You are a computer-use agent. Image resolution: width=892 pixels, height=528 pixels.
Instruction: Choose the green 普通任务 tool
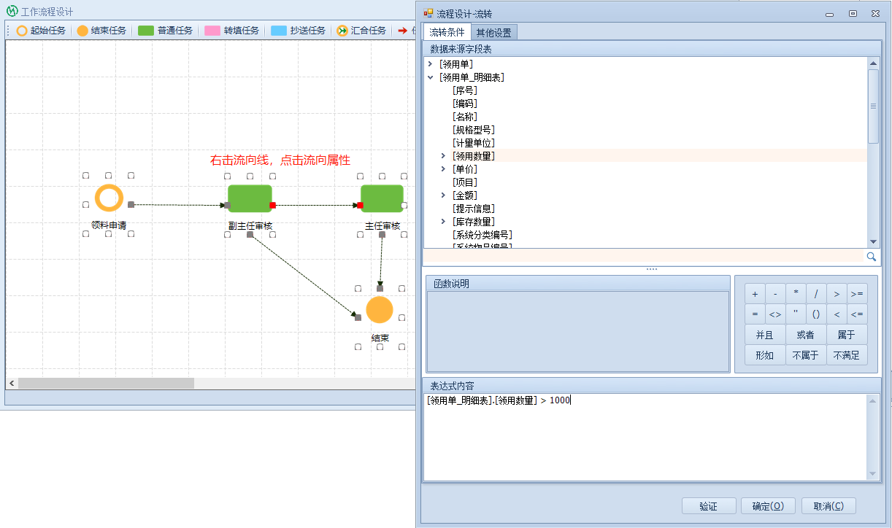(x=166, y=31)
